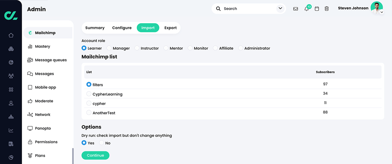Viewport: 392px width, 164px height.
Task: Select Mailchimp in admin sidebar
Action: coord(48,33)
